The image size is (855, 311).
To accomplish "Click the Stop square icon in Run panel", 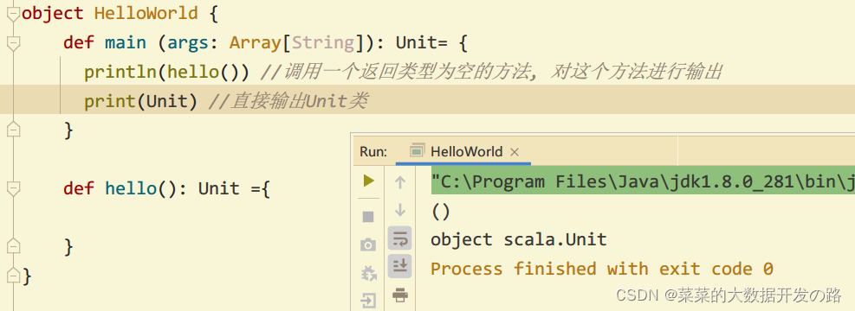I will 369,217.
